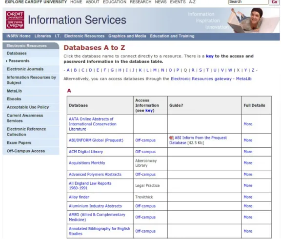Click the Go search button

pos(274,2)
